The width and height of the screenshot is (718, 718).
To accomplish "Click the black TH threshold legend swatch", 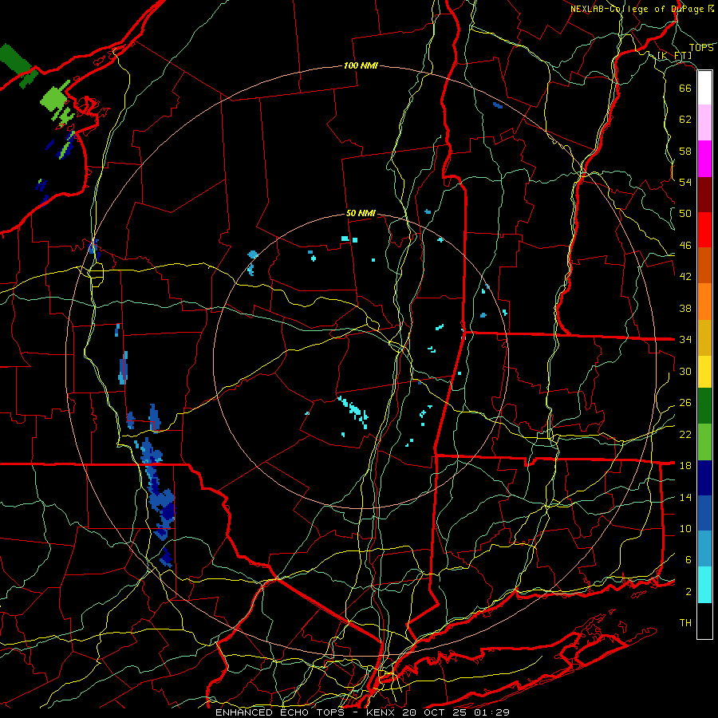I will click(704, 621).
